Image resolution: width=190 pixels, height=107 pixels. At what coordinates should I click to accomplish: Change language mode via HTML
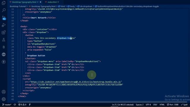point(162,105)
